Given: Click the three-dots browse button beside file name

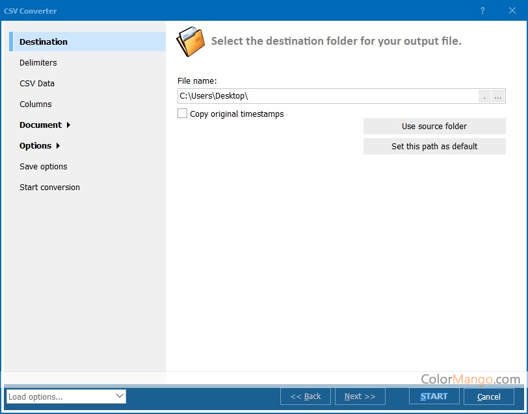Looking at the screenshot, I should click(x=498, y=97).
